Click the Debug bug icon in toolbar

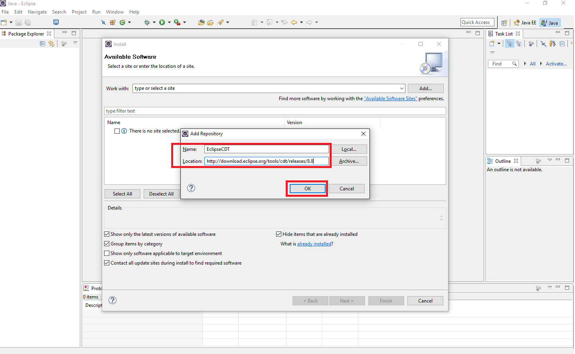click(147, 23)
